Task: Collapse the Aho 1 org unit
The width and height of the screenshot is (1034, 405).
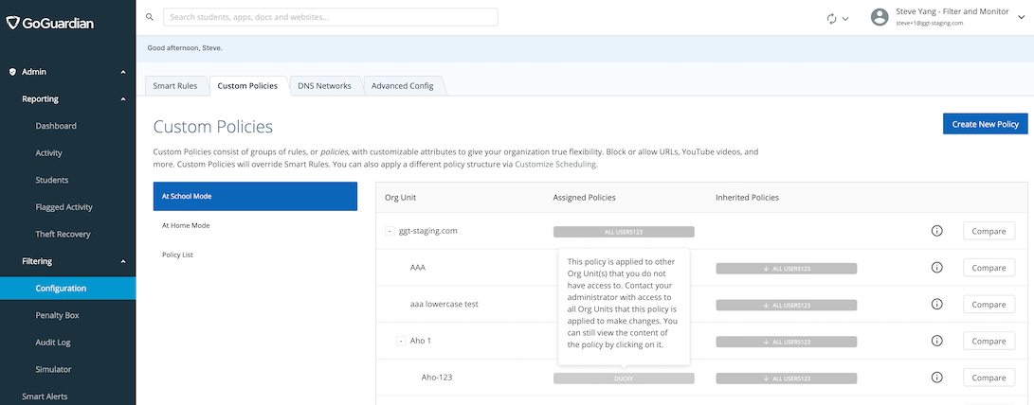Action: pos(401,341)
